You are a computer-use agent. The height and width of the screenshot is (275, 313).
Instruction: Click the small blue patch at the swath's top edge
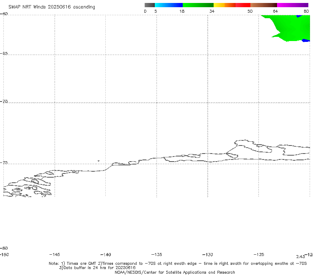299,16
